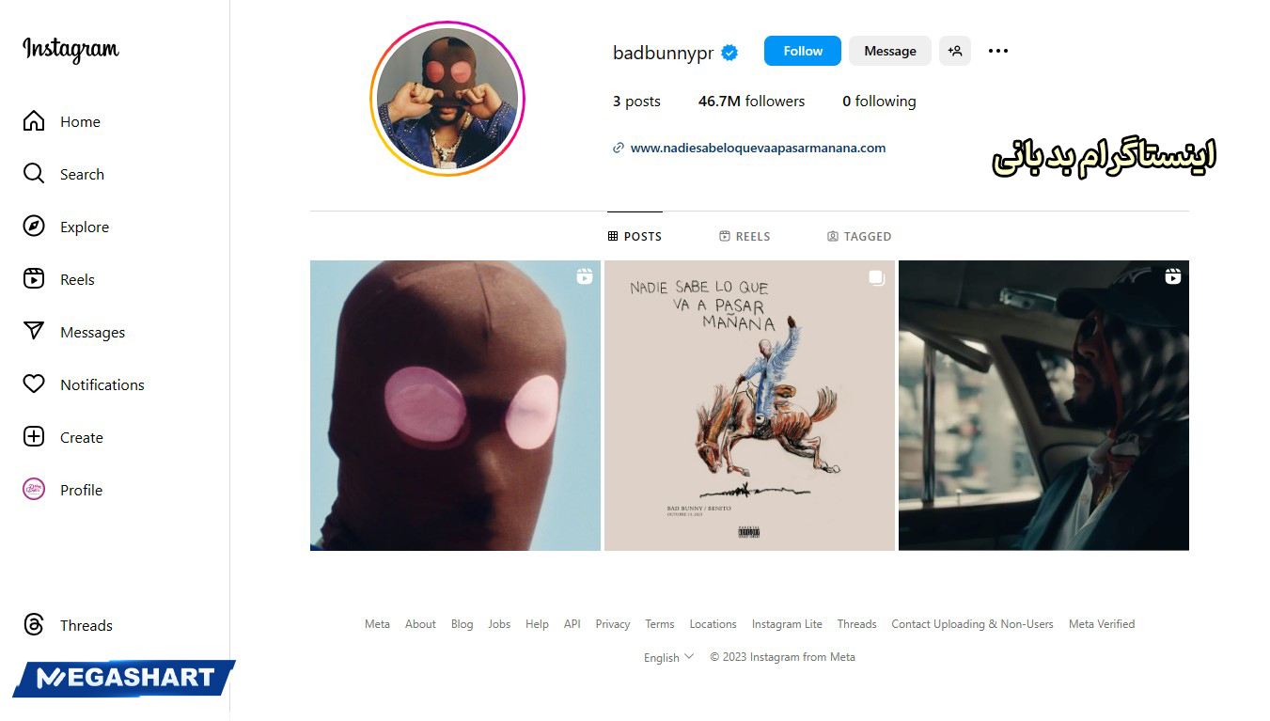Open Messages paper plane icon
This screenshot has height=721, width=1270.
[x=34, y=332]
